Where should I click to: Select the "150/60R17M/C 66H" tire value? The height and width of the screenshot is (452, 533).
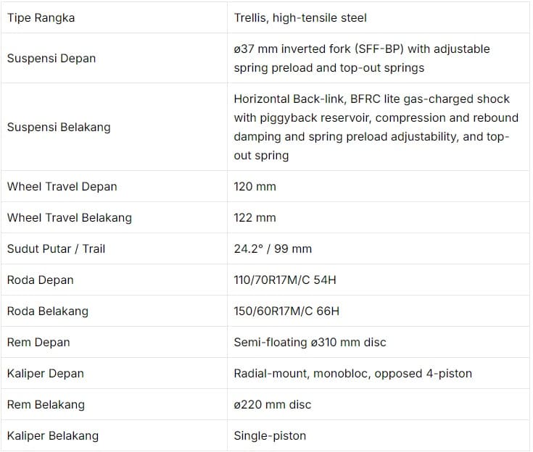[x=286, y=311]
